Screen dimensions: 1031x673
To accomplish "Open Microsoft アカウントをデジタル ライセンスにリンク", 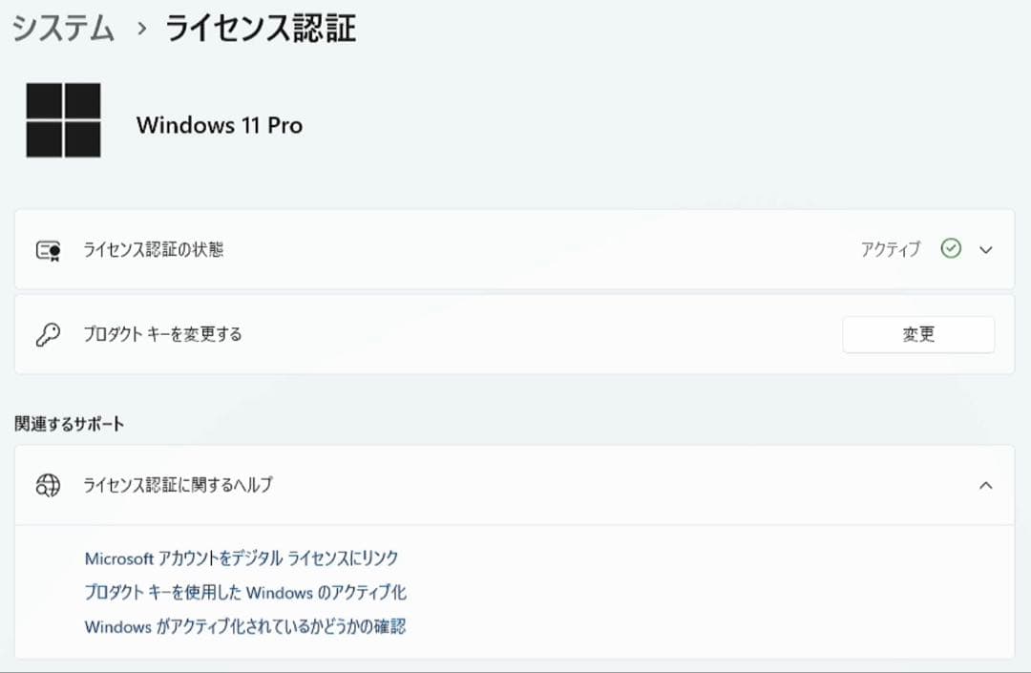I will 242,558.
